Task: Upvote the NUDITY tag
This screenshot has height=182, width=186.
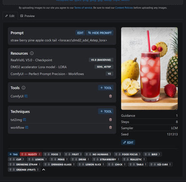Action: pyautogui.click(x=22, y=154)
